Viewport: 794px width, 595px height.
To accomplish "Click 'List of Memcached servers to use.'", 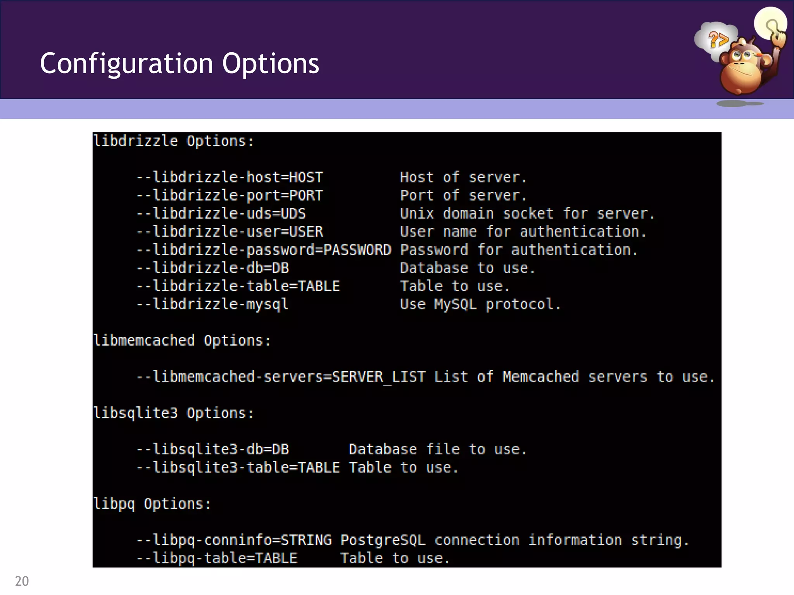I will [575, 377].
